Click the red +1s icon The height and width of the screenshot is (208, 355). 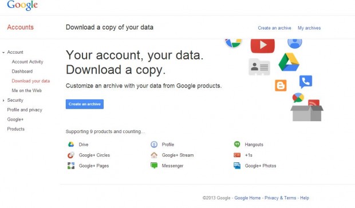pos(237,155)
